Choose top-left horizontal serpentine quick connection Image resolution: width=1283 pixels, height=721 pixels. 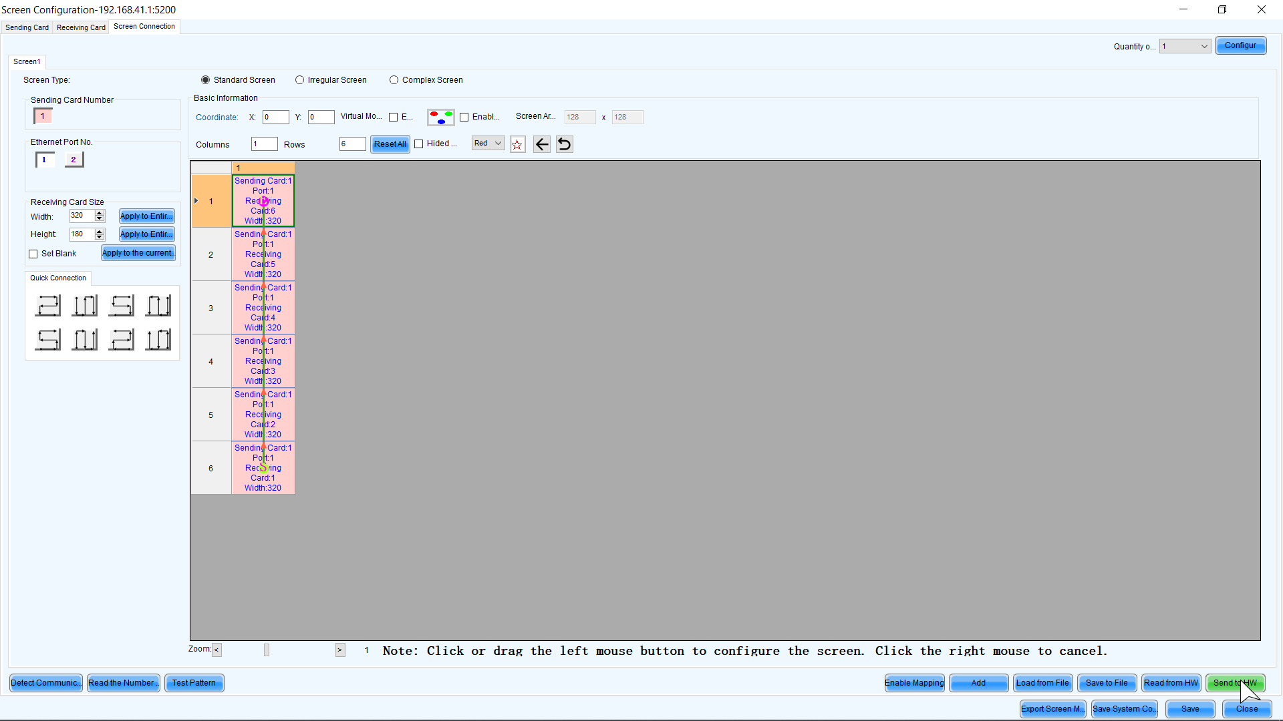tap(48, 306)
